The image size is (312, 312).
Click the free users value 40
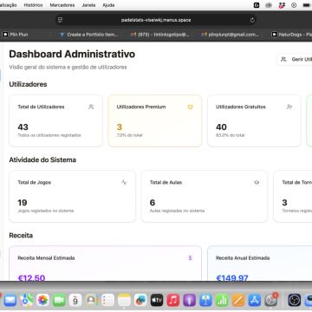pos(221,127)
